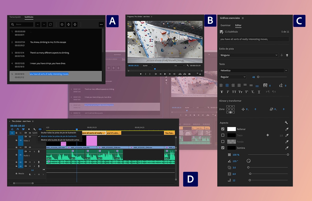Toggle Rellenar fill checkbox
Screen dimensions: 312x201
click(x=223, y=129)
